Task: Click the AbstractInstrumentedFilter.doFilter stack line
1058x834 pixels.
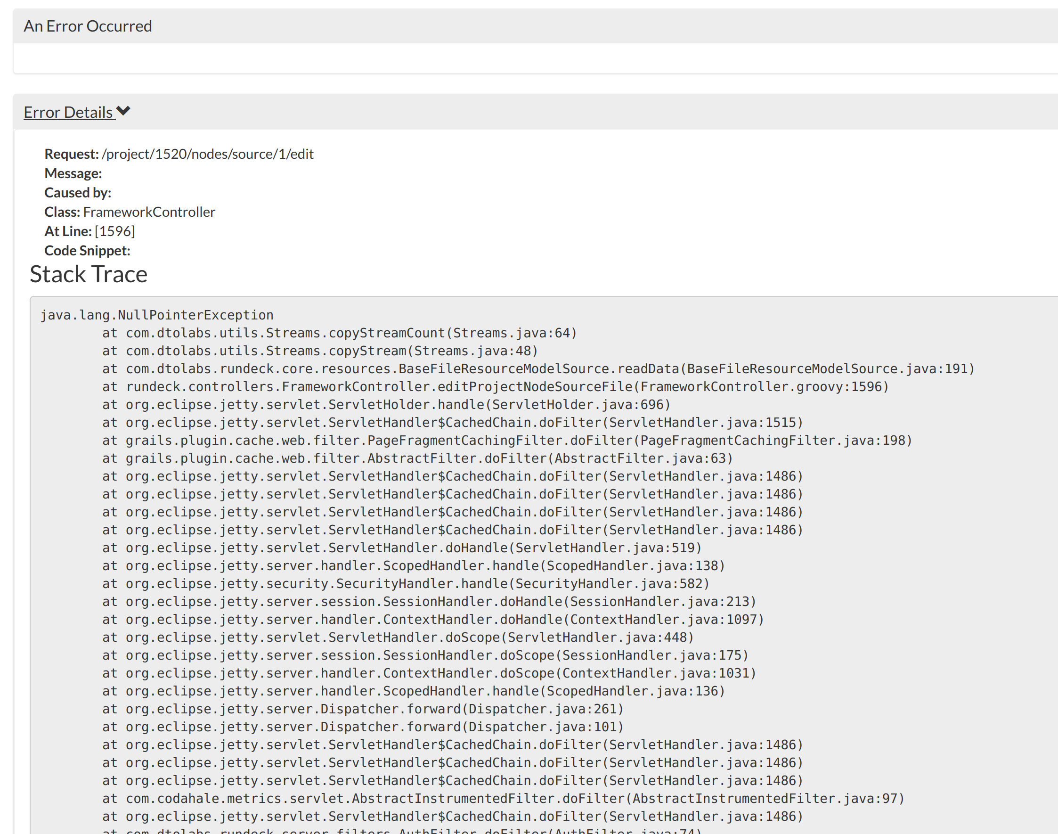Action: coord(503,798)
